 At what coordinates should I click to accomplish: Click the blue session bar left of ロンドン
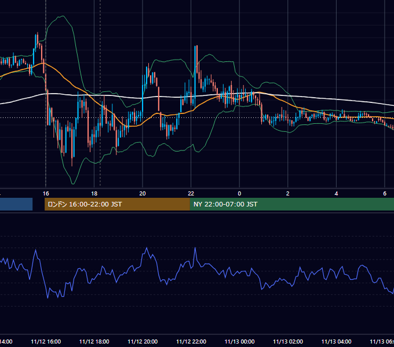16,204
